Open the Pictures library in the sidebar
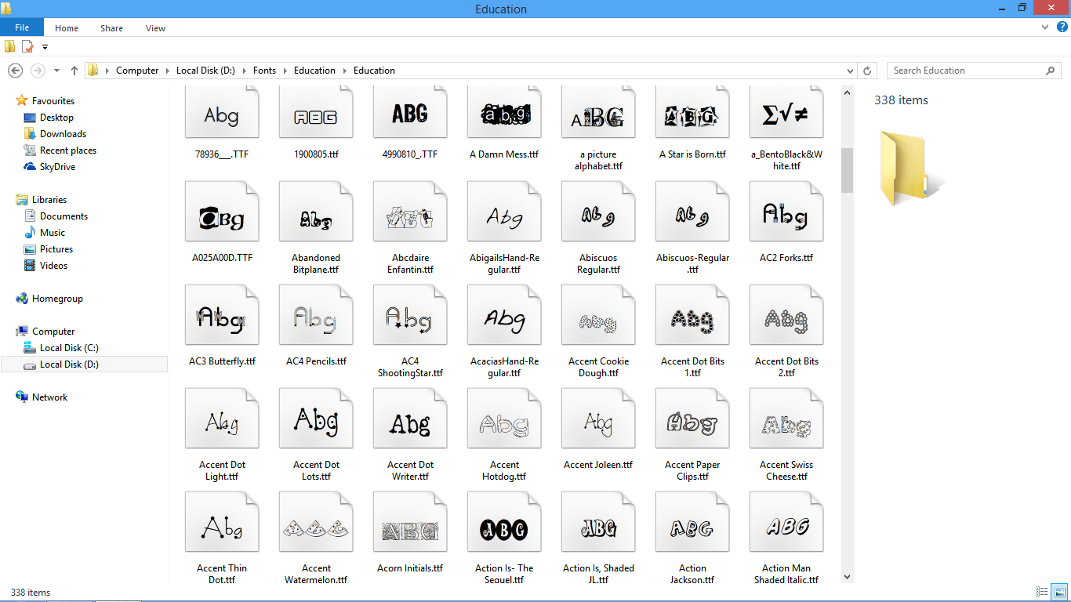The image size is (1071, 602). click(x=58, y=248)
